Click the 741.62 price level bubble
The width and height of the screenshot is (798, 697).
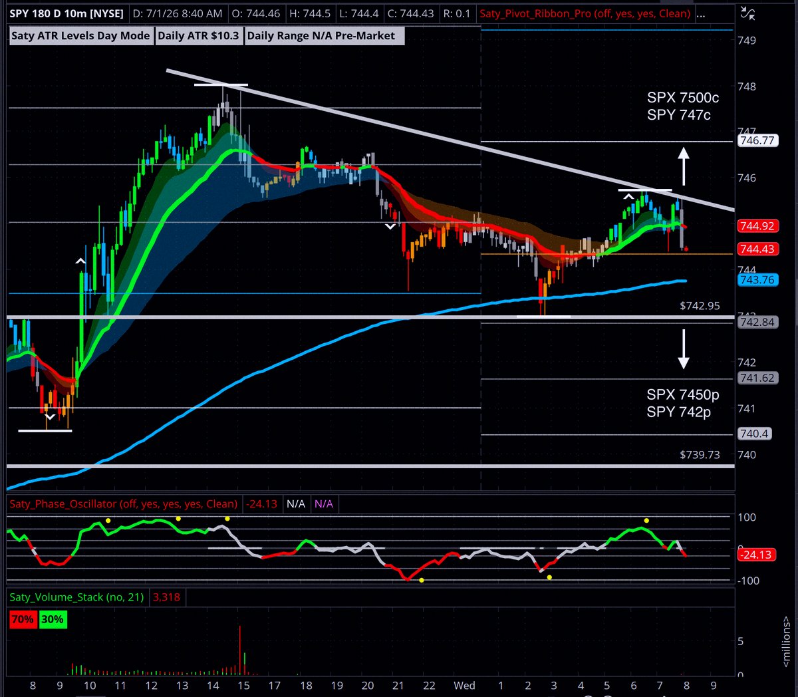(757, 378)
